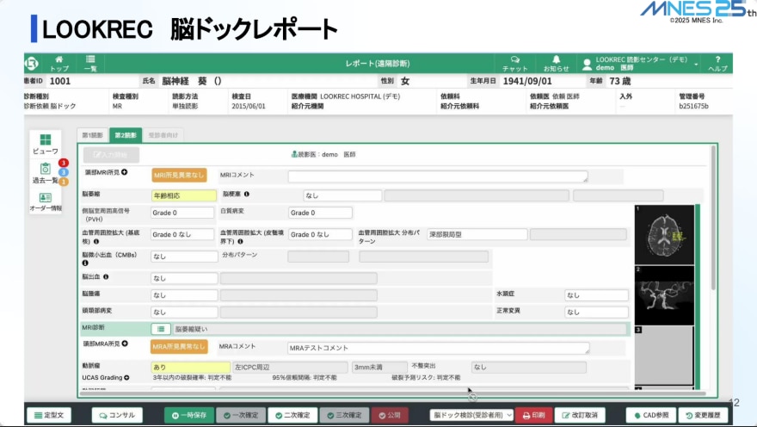Click 一時保存 save button

189,415
